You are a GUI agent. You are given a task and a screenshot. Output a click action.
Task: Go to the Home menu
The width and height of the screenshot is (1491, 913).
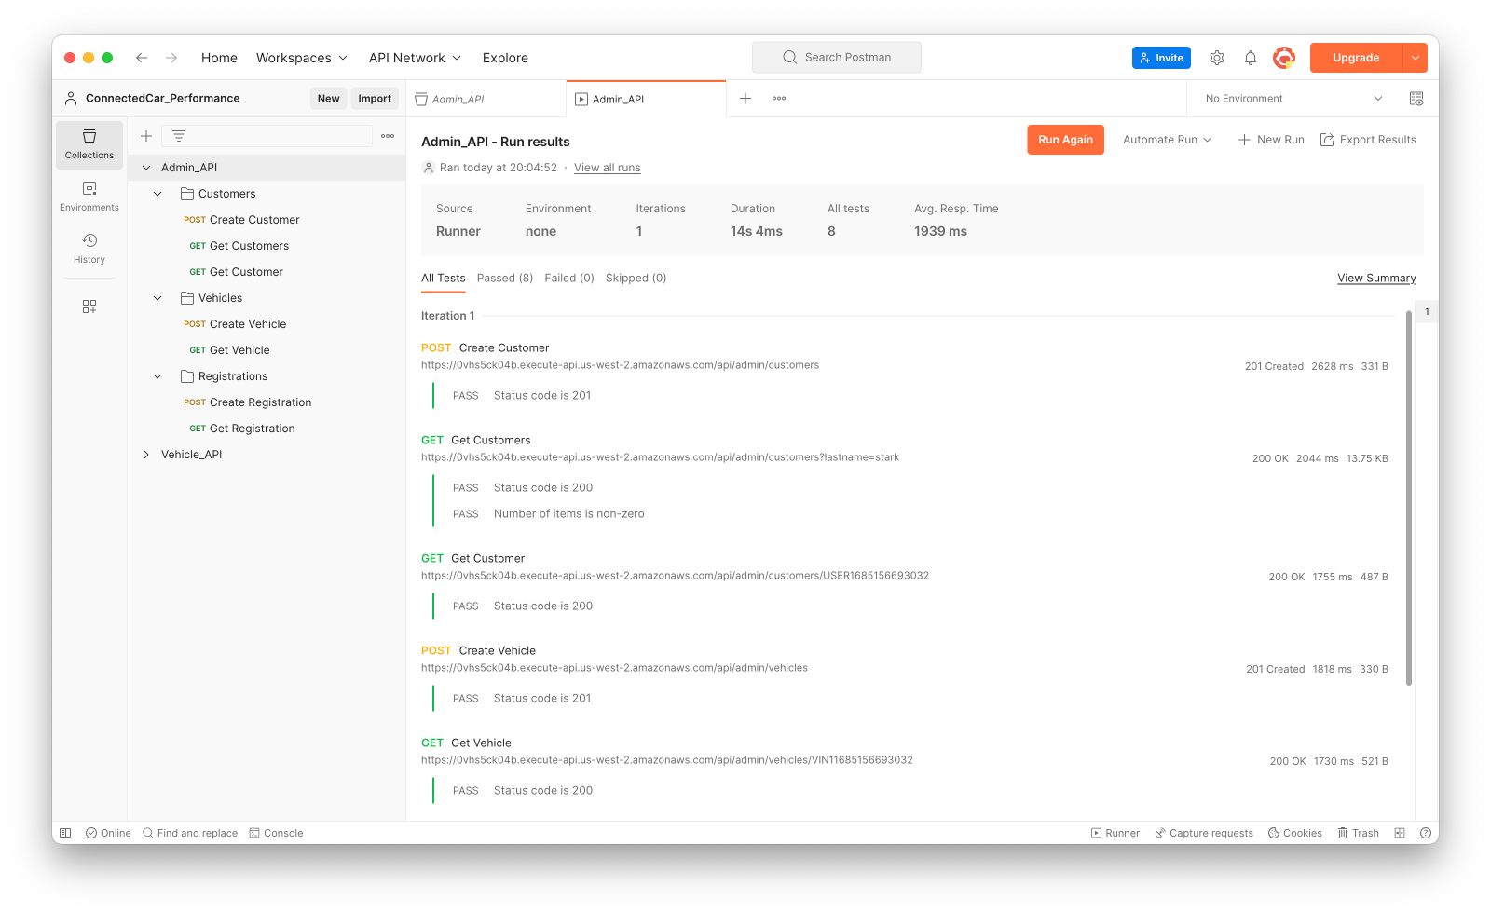click(219, 58)
